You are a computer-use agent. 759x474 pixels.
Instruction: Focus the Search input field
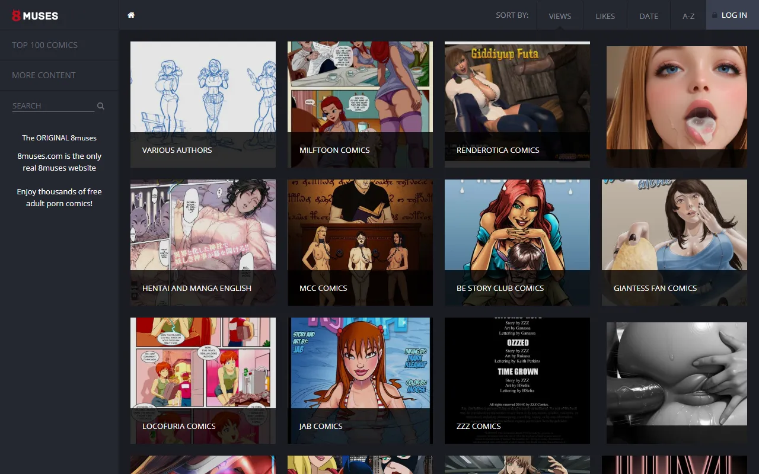tap(53, 105)
